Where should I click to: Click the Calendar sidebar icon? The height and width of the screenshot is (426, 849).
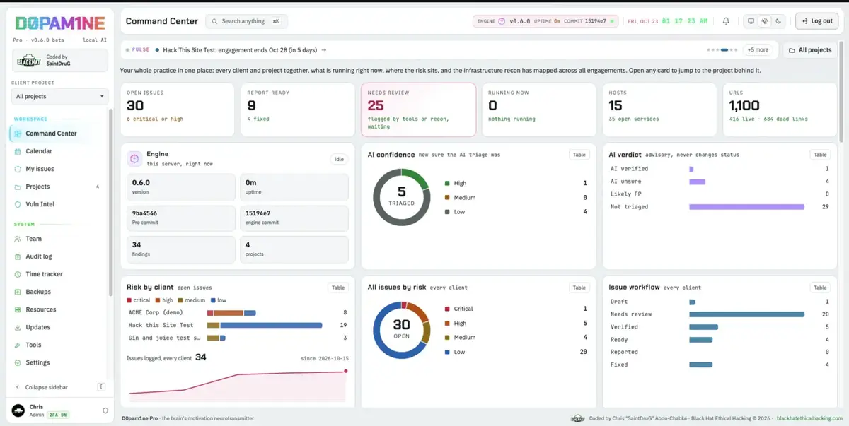click(18, 151)
